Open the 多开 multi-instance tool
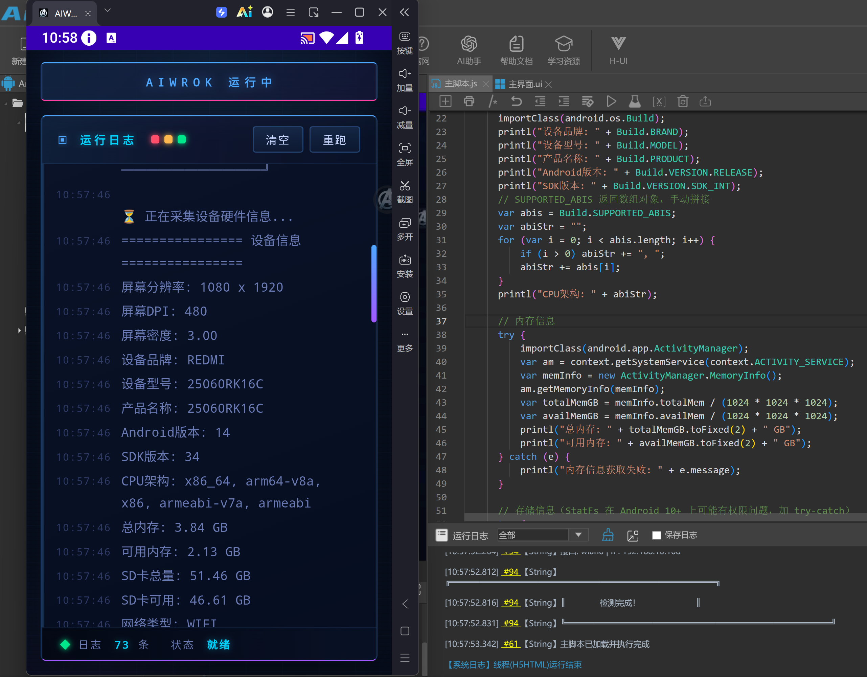Screen dimensions: 867x677 (405, 229)
